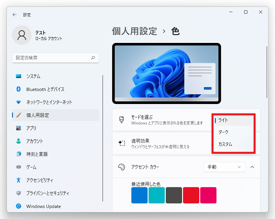The width and height of the screenshot is (275, 219).
Task: Open アプリ settings page
Action: [55, 128]
